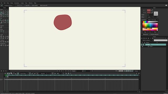
Task: Toggle the Checker selection checkbox
Action: coord(149,34)
